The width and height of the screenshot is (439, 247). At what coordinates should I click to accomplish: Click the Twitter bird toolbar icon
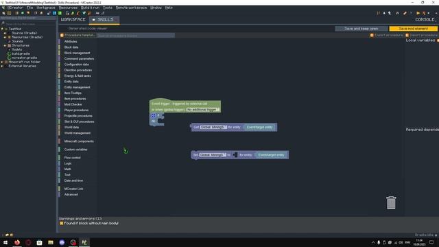pos(84,13)
